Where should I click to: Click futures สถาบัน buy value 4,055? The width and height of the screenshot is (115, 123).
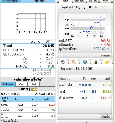click(x=21, y=105)
